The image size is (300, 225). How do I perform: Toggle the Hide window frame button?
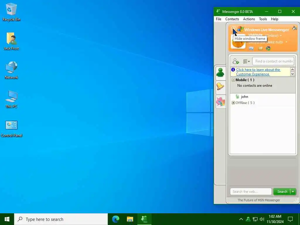point(233,29)
